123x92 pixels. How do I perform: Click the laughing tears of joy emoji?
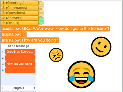[x=81, y=74]
